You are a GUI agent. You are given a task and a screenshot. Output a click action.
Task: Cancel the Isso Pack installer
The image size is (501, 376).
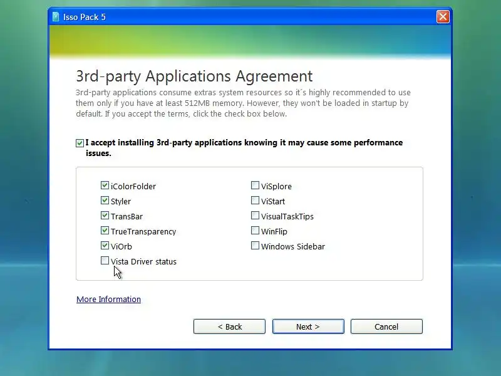[x=386, y=326]
